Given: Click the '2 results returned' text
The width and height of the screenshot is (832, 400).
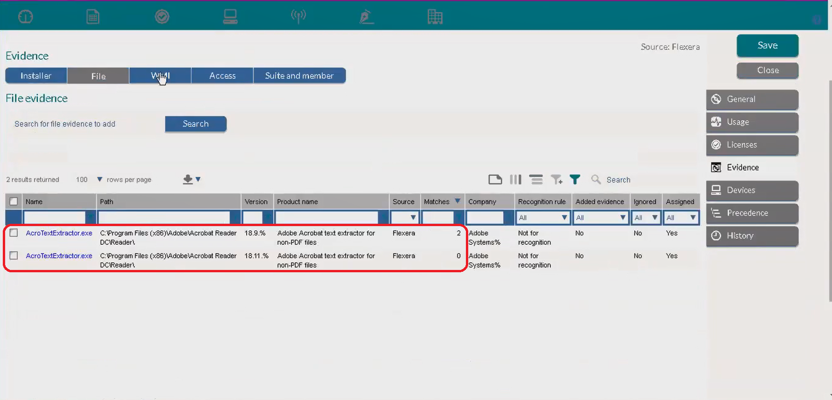Looking at the screenshot, I should pos(33,179).
